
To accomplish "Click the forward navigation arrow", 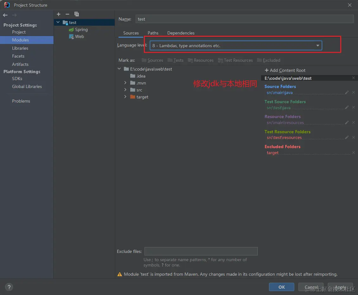I will 14,15.
